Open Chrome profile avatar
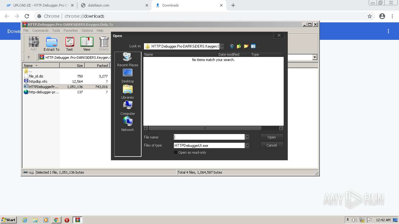 point(382,16)
